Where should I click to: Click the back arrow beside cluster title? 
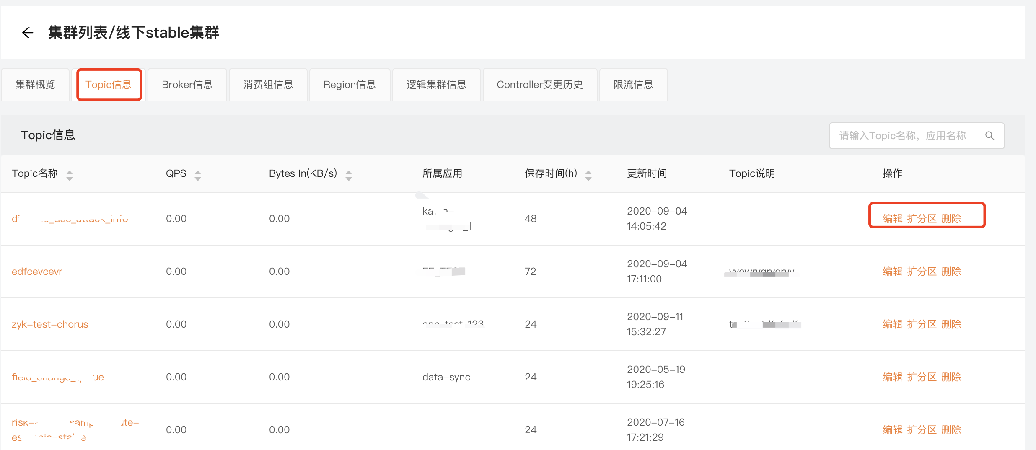point(28,33)
